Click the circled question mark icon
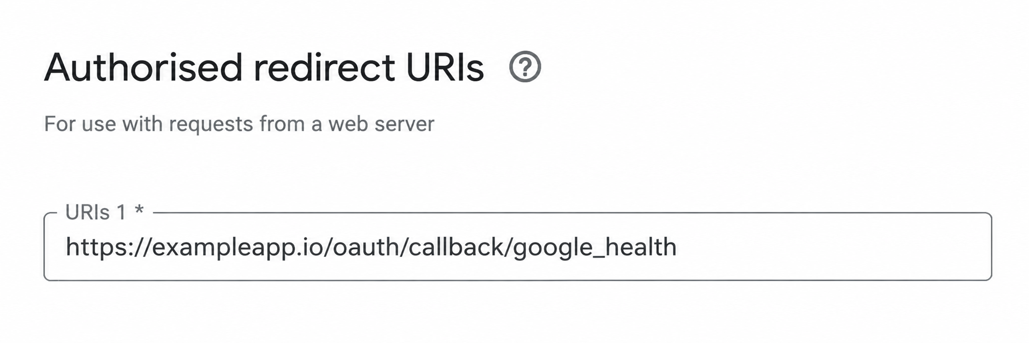This screenshot has width=1029, height=343. 524,67
